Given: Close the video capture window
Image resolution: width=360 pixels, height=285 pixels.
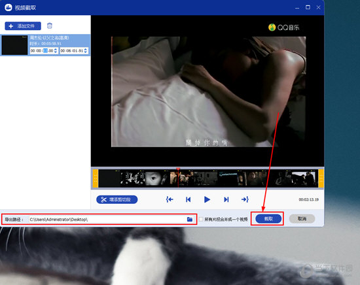Looking at the screenshot, I should click(x=319, y=7).
